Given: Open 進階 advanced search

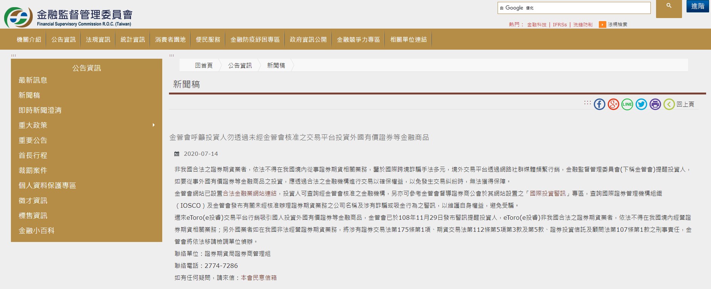Looking at the screenshot, I should click(x=698, y=6).
